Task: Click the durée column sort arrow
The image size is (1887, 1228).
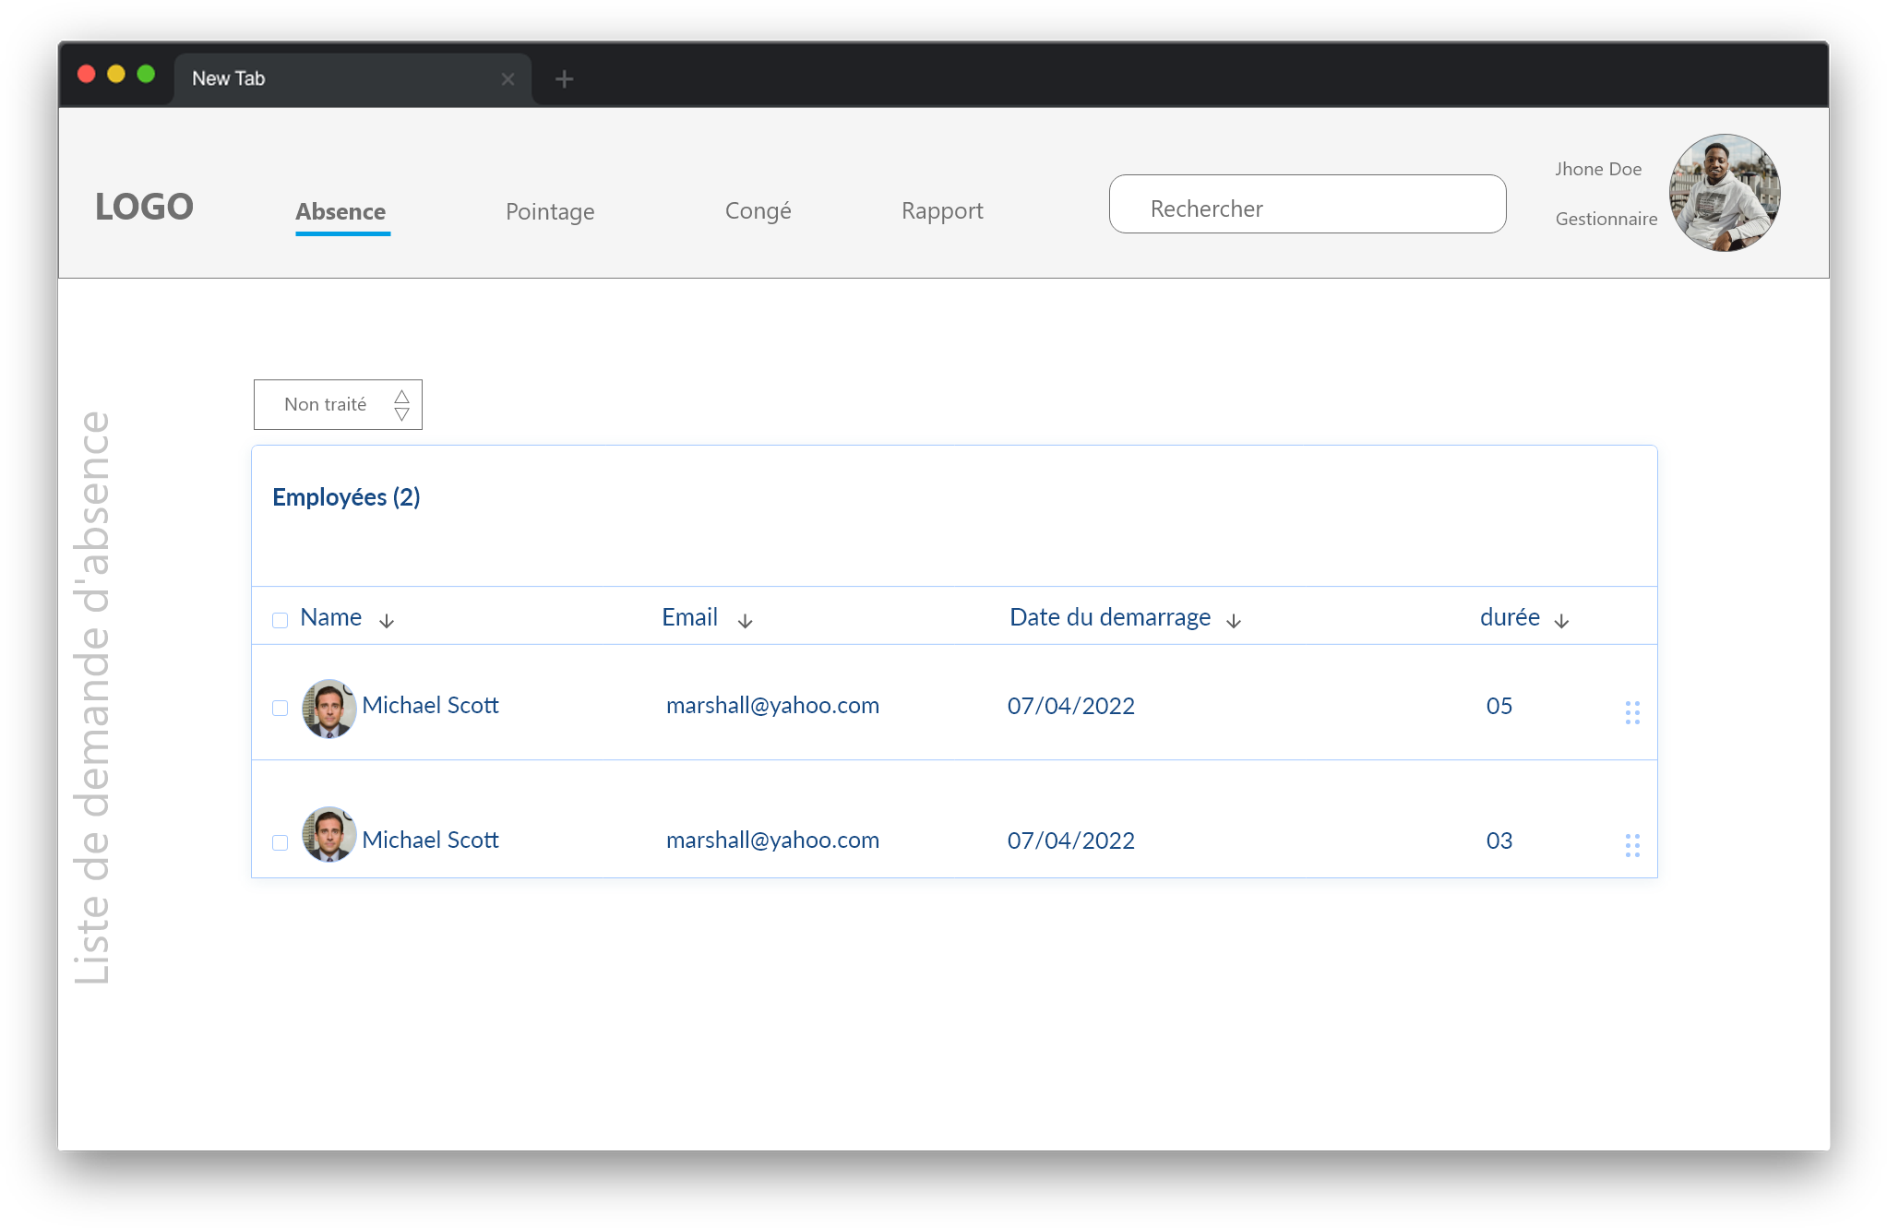Action: [x=1561, y=621]
